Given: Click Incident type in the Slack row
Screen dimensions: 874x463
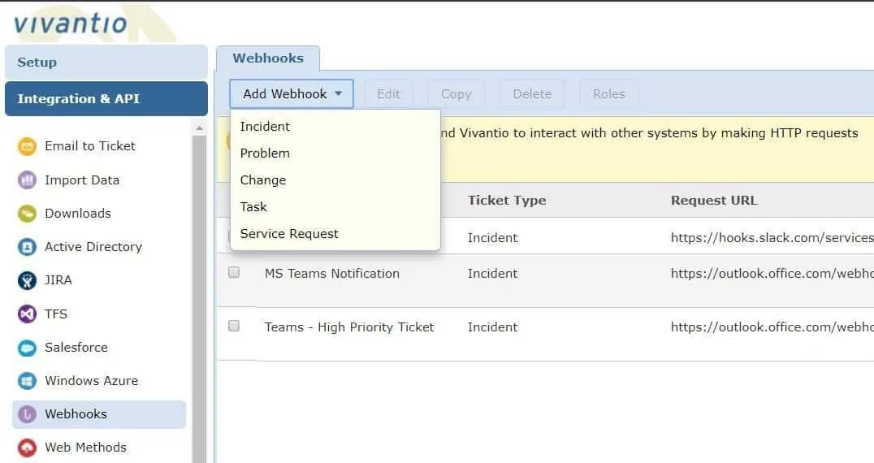Looking at the screenshot, I should pyautogui.click(x=493, y=238).
